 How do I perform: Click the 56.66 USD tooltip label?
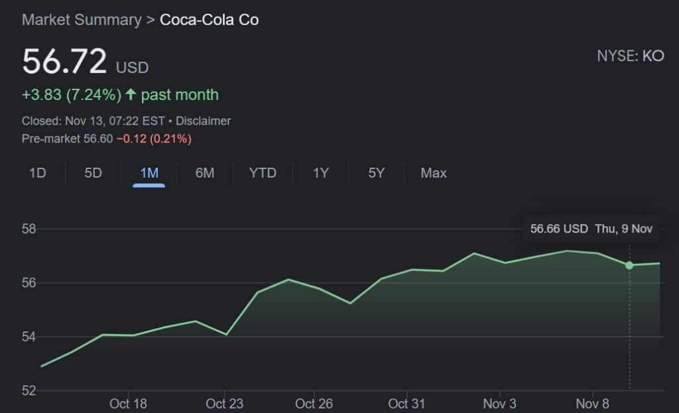[559, 229]
